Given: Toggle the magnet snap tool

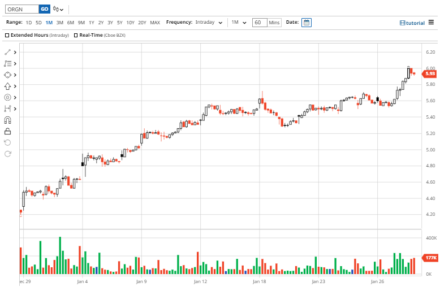Looking at the screenshot, I should click(x=7, y=120).
